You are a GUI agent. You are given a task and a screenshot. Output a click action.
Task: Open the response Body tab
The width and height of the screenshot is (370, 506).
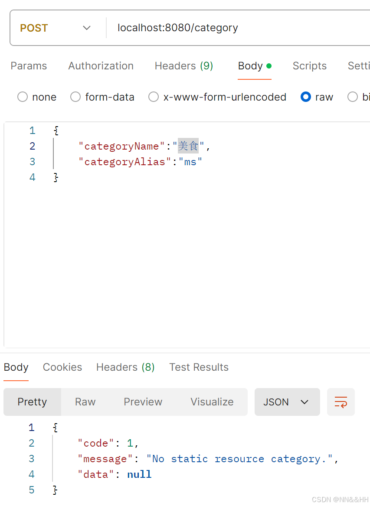(16, 367)
